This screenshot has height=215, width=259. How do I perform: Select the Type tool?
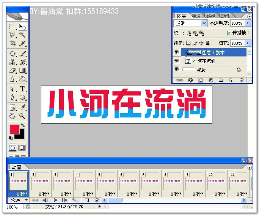point(22,89)
